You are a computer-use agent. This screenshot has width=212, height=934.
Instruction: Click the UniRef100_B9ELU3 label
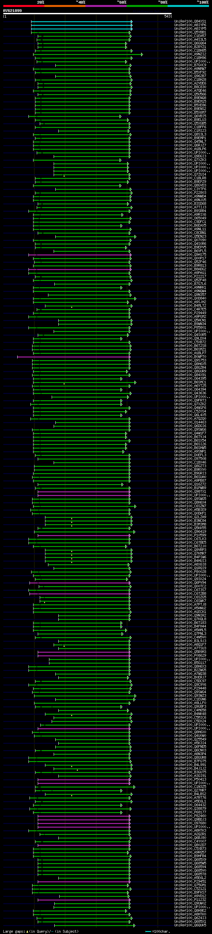[190, 120]
